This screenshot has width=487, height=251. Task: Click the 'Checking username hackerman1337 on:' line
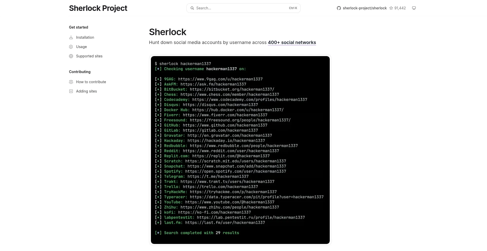(200, 69)
